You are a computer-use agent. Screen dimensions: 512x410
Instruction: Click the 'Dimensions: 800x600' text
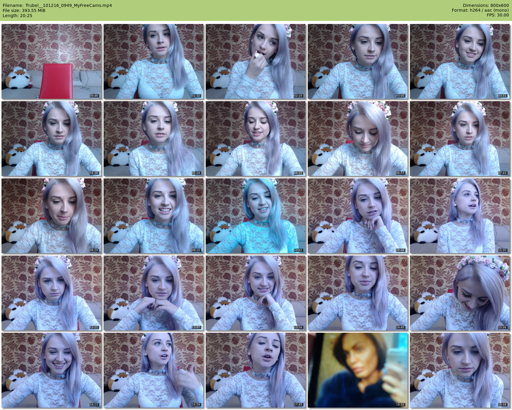point(486,5)
